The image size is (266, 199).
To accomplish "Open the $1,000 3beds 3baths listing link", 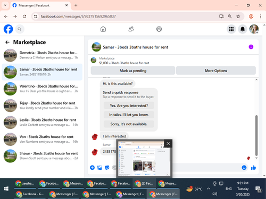I will (124, 63).
